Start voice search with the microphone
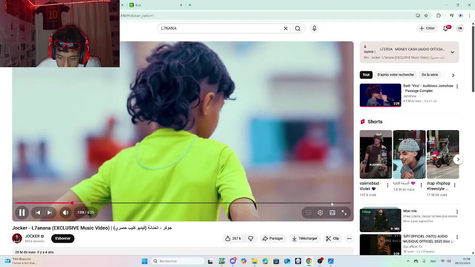The image size is (475, 267). [314, 29]
